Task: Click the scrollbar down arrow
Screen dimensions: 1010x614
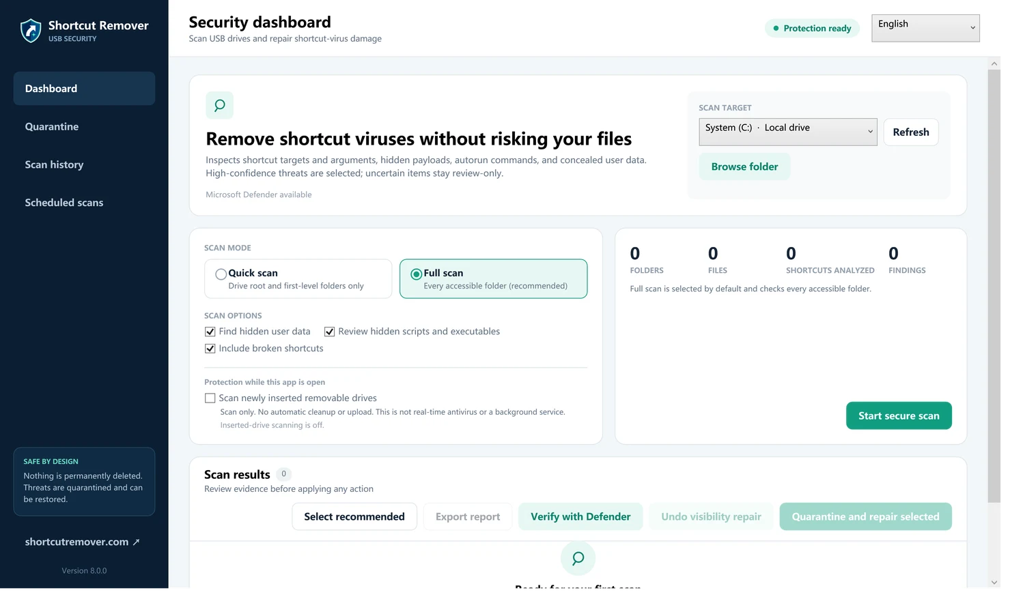Action: click(994, 583)
